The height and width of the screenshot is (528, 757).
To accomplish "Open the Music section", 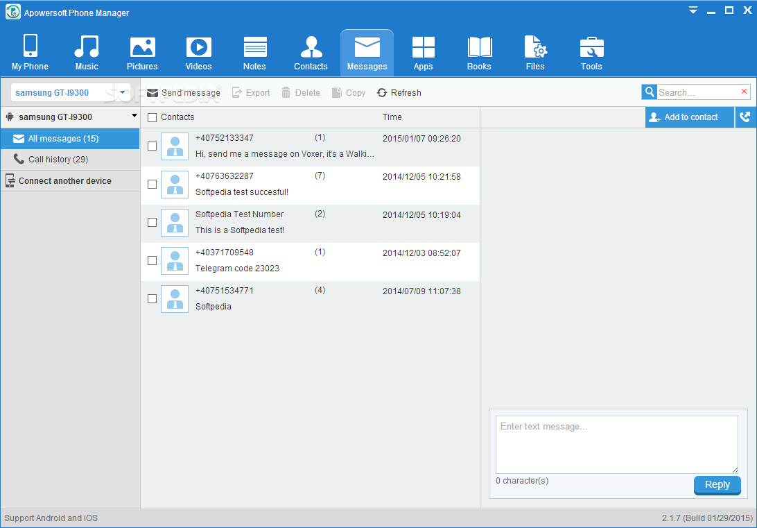I will (87, 53).
